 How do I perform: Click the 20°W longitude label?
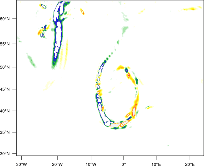(x=57, y=164)
